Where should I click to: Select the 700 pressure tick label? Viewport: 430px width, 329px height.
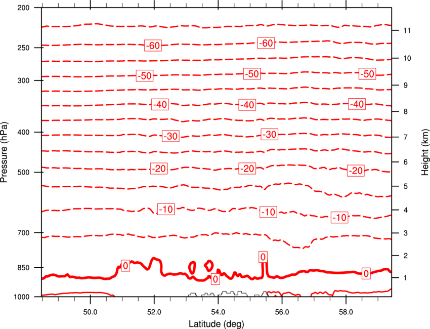click(x=23, y=233)
